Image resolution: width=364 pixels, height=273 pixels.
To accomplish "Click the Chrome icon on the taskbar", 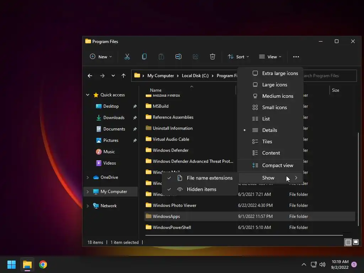I will (x=43, y=264).
